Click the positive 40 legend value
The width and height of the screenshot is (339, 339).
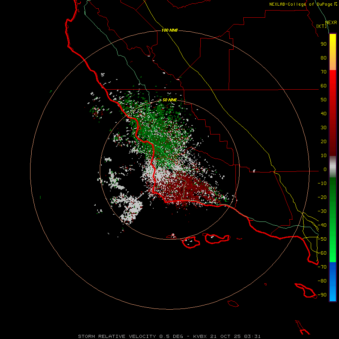coord(324,113)
